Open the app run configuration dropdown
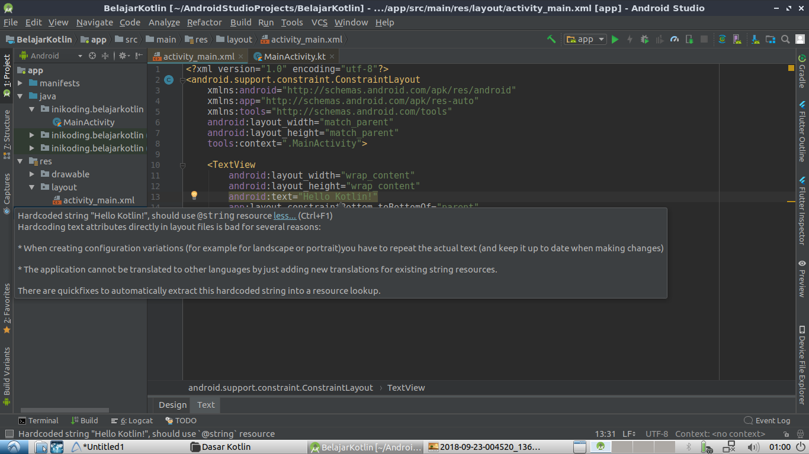Screen dimensions: 809x454 pos(585,39)
